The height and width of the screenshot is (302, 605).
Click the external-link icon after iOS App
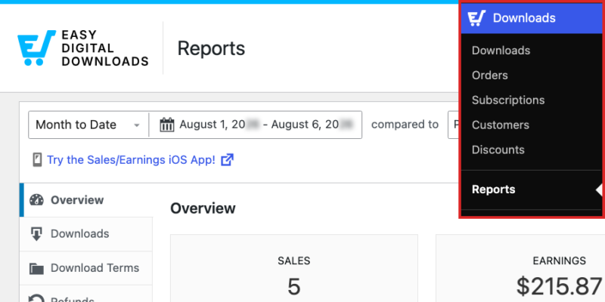(x=228, y=159)
